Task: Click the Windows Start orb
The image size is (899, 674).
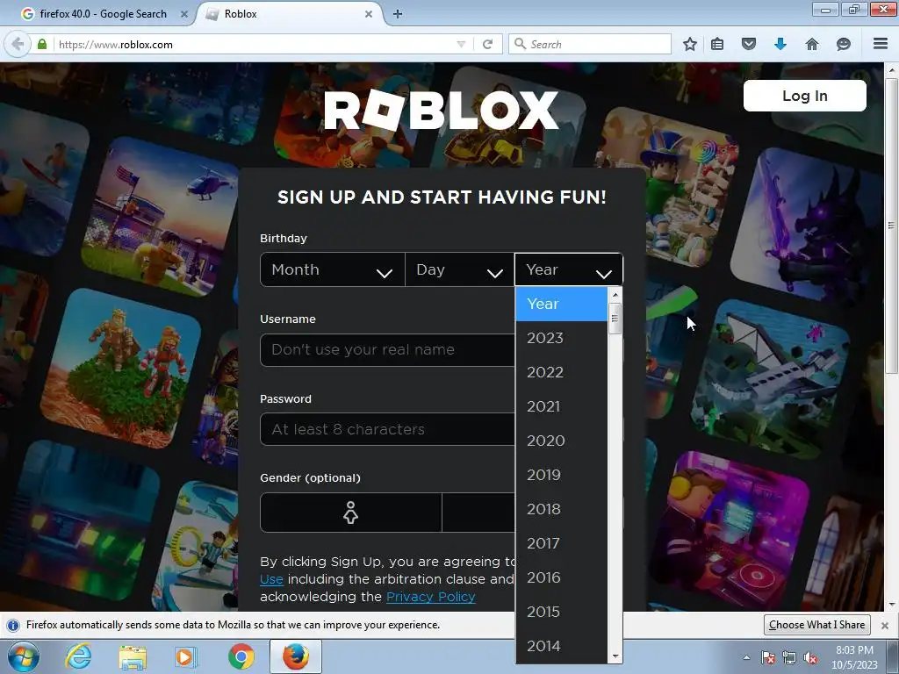Action: point(24,656)
